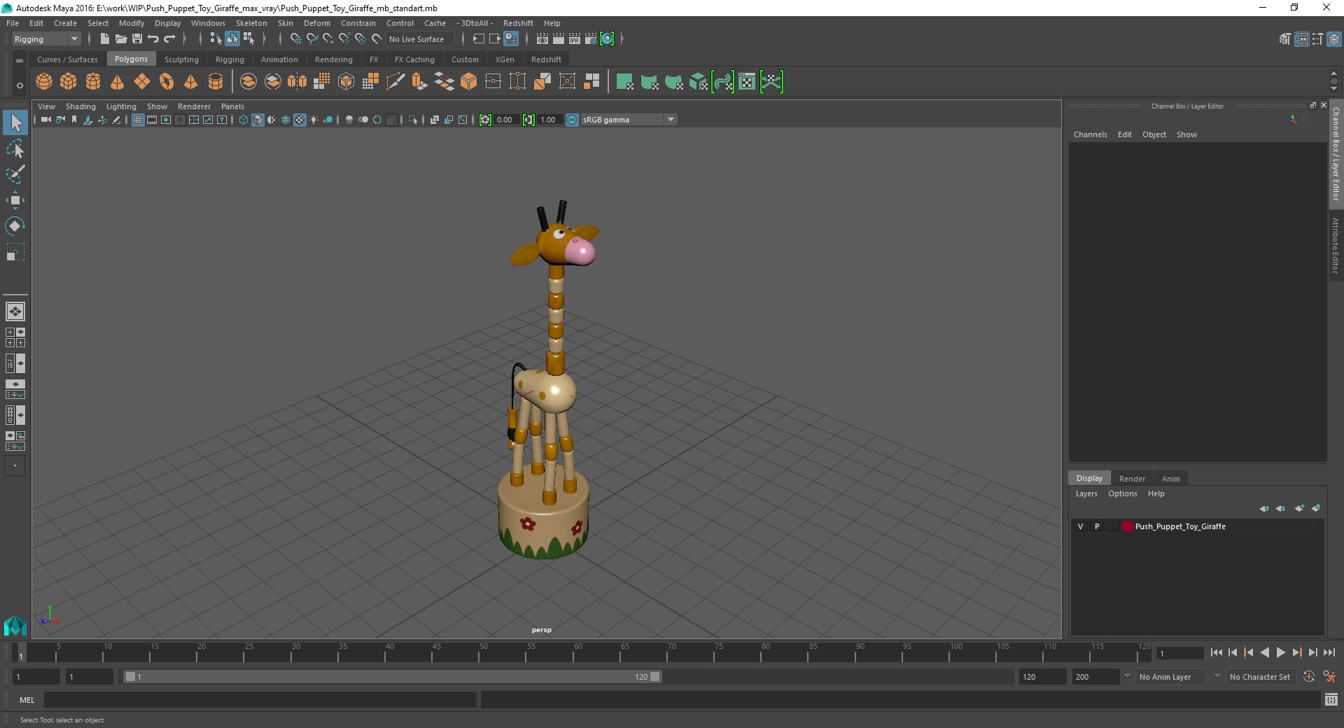Create a polygon plane from the shelf
Viewport: 1344px width, 728px height.
click(x=142, y=82)
